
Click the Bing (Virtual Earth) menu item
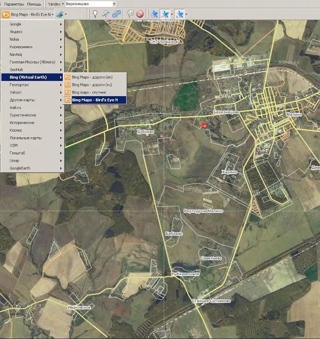click(33, 77)
